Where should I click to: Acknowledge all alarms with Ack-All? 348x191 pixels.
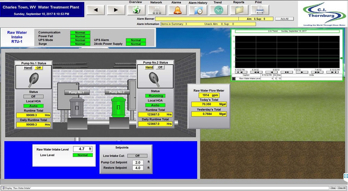pyautogui.click(x=284, y=19)
